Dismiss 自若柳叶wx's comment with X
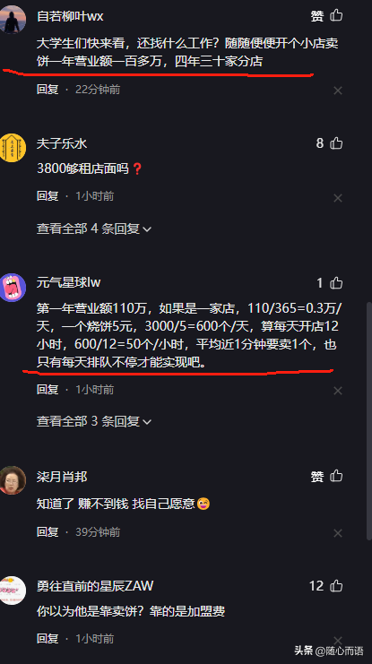Image resolution: width=372 pixels, height=664 pixels. [338, 91]
